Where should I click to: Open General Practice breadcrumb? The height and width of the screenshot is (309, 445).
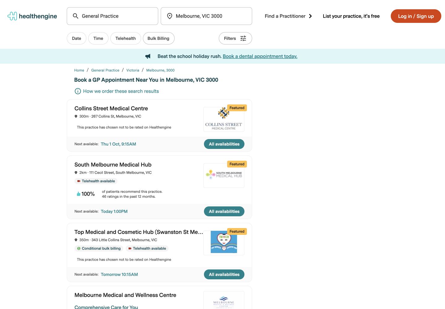tap(105, 70)
